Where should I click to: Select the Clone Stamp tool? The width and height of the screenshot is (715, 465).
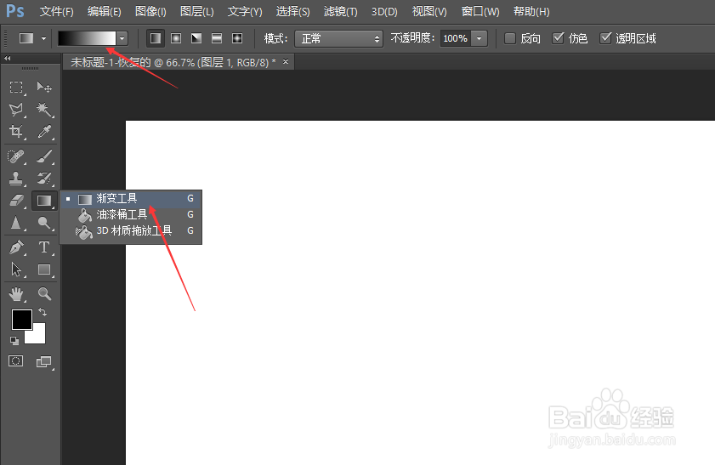(16, 179)
